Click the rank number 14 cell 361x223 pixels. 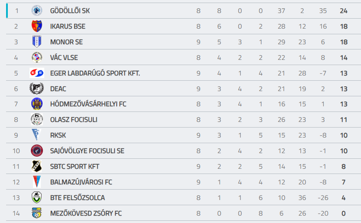16,213
